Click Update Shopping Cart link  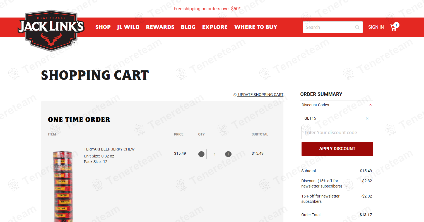pos(258,95)
